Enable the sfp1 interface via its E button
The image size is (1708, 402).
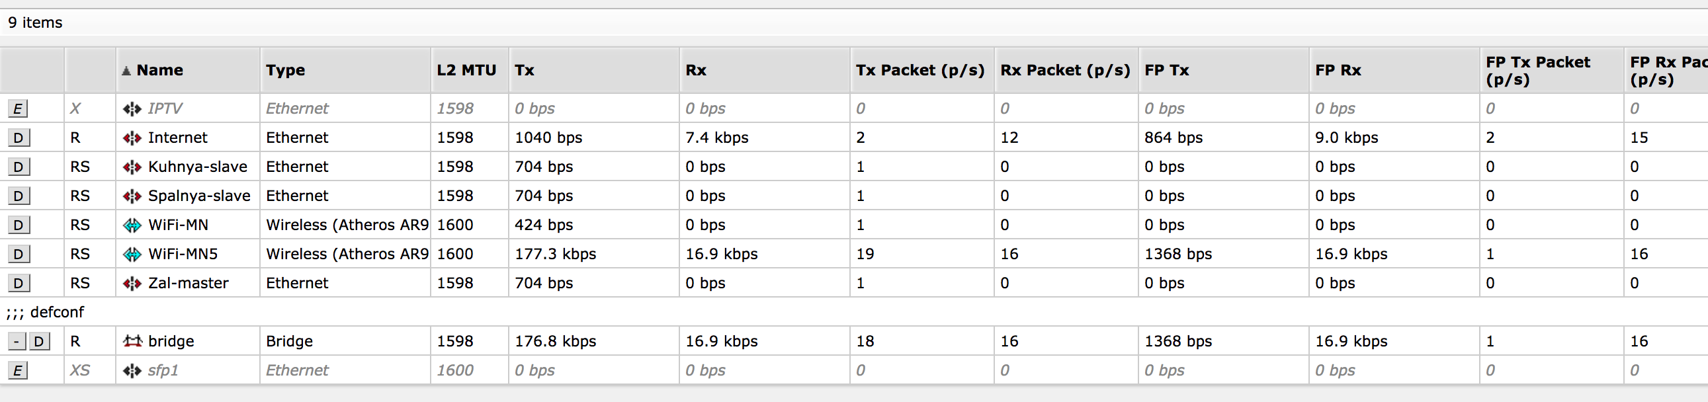18,370
